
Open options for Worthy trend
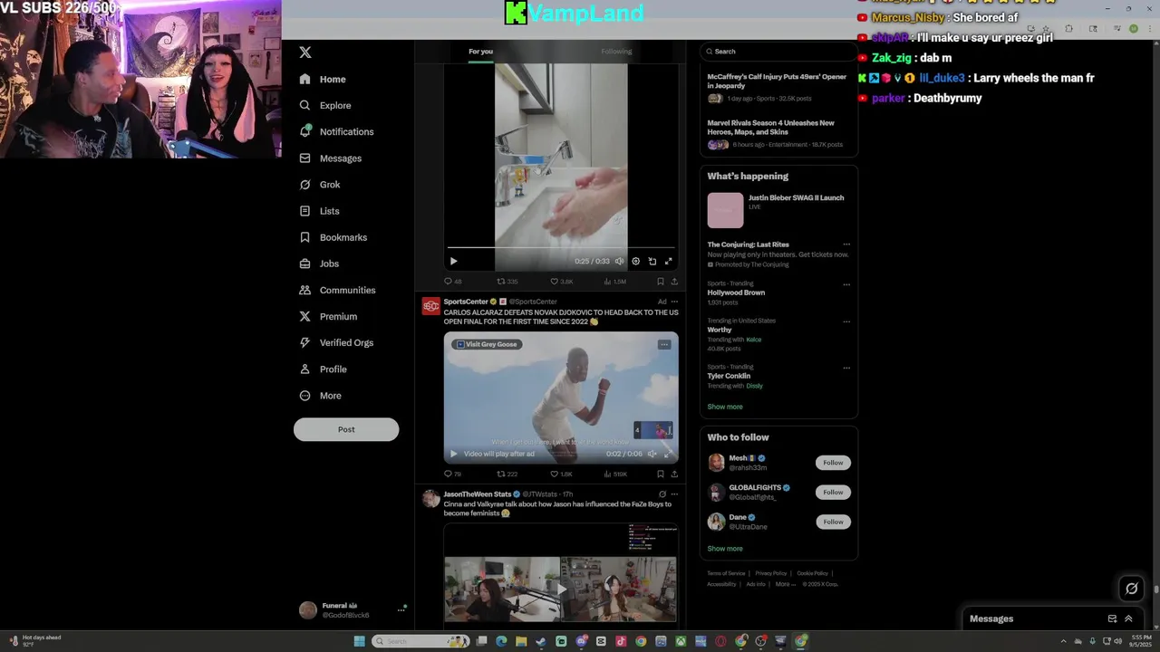coord(846,321)
